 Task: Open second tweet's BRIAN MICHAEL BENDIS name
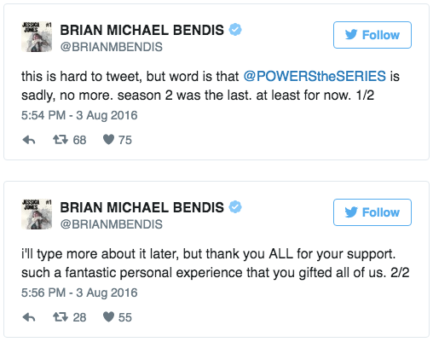(x=141, y=207)
